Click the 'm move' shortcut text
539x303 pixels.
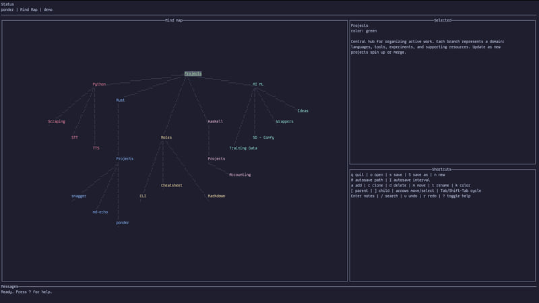[x=419, y=186]
